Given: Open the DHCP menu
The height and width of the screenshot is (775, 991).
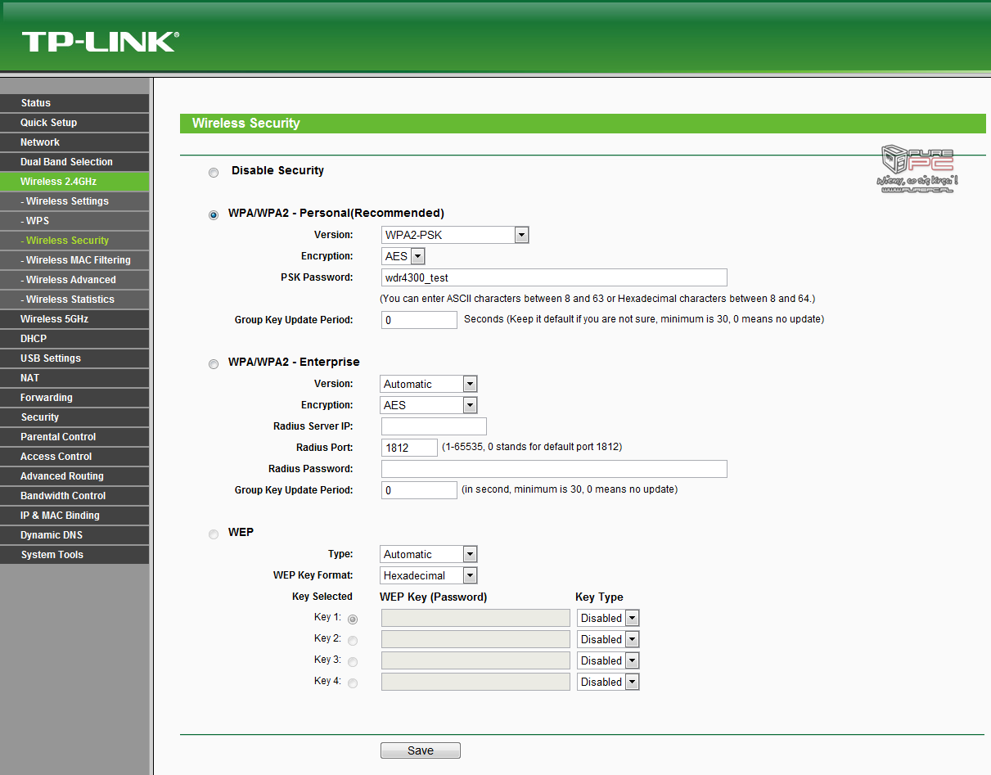Looking at the screenshot, I should pyautogui.click(x=74, y=339).
